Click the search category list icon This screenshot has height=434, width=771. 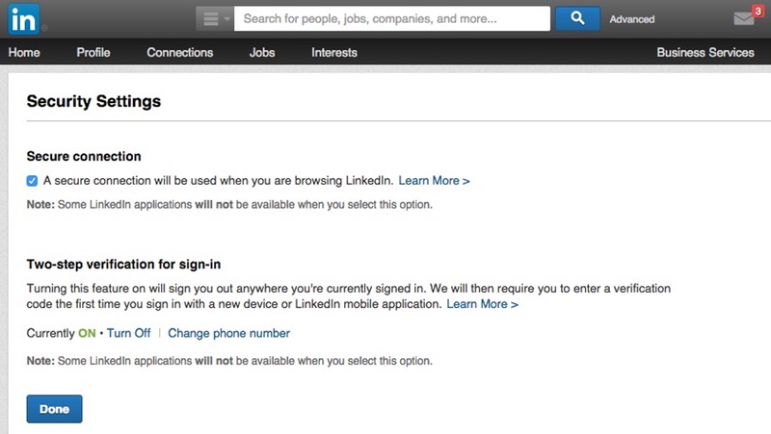click(209, 18)
